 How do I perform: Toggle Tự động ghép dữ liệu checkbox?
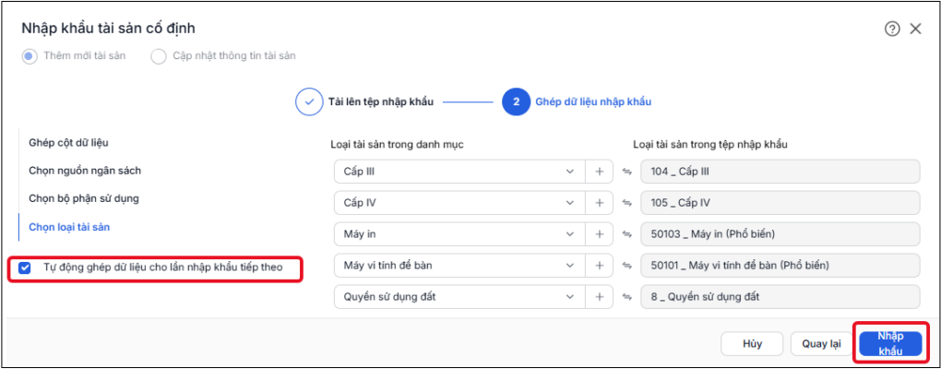[25, 268]
